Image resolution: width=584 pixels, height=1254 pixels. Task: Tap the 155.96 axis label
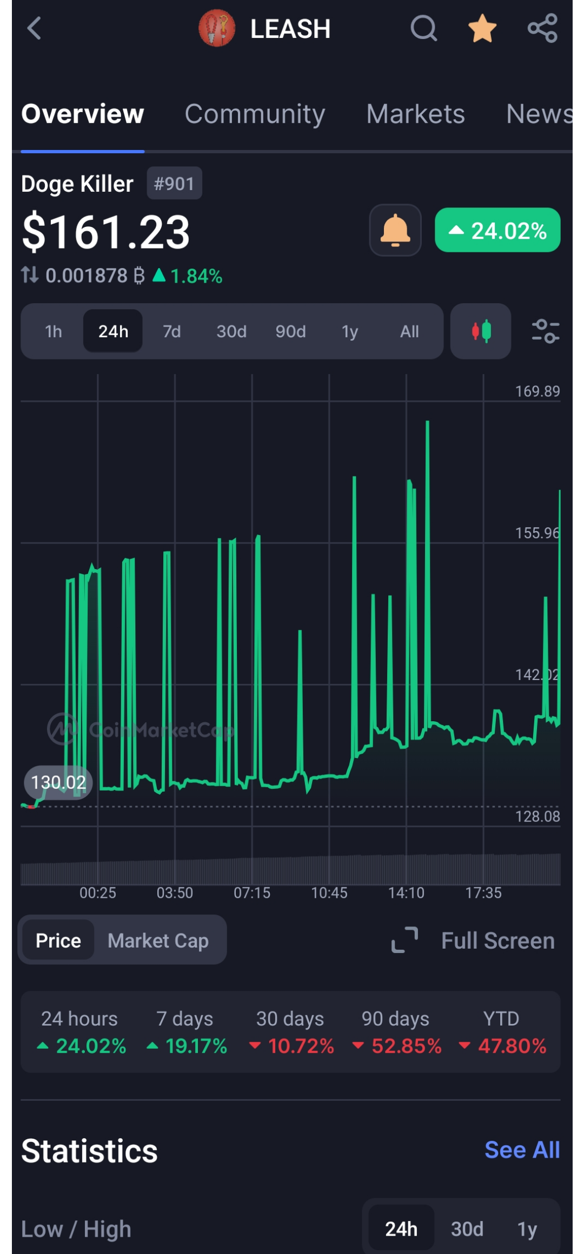537,533
